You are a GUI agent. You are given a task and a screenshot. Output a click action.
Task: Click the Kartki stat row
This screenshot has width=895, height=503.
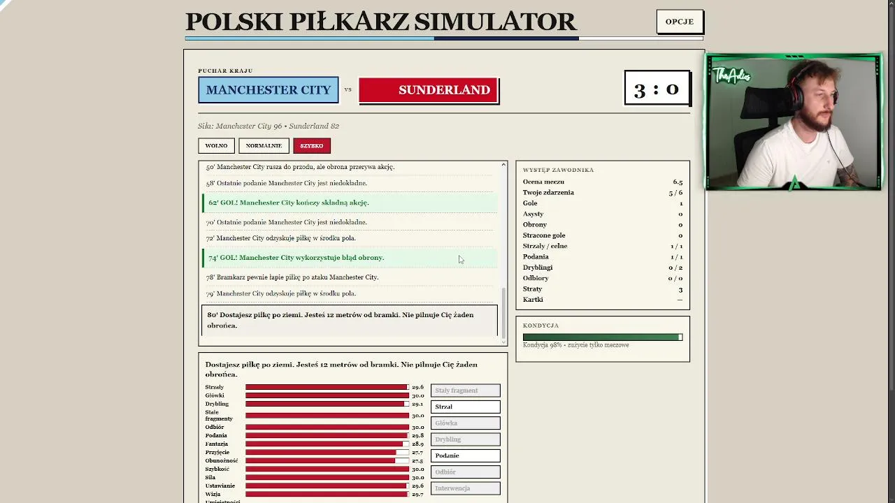click(603, 300)
